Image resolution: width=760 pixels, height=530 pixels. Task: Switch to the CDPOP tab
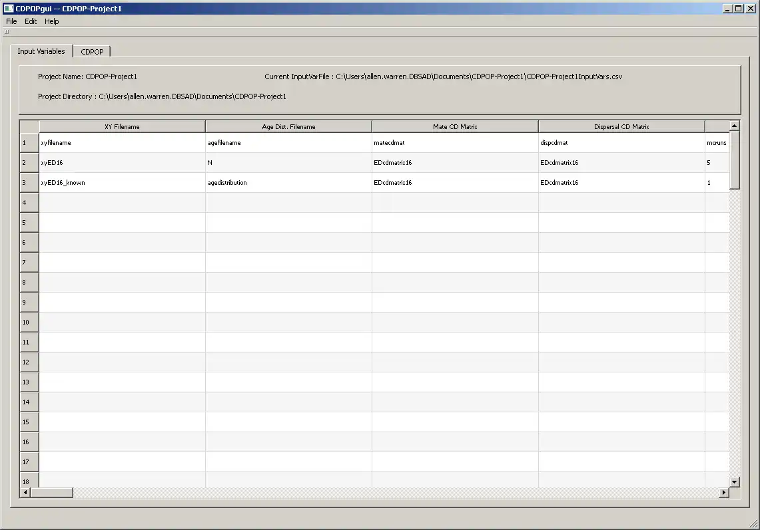(x=92, y=52)
